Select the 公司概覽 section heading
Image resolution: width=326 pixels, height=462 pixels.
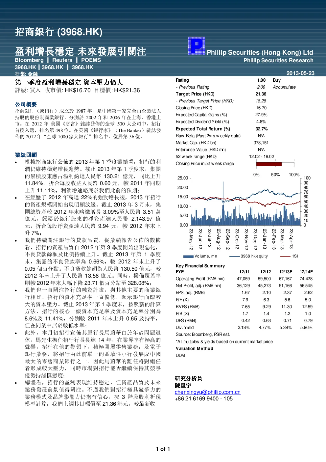26,104
